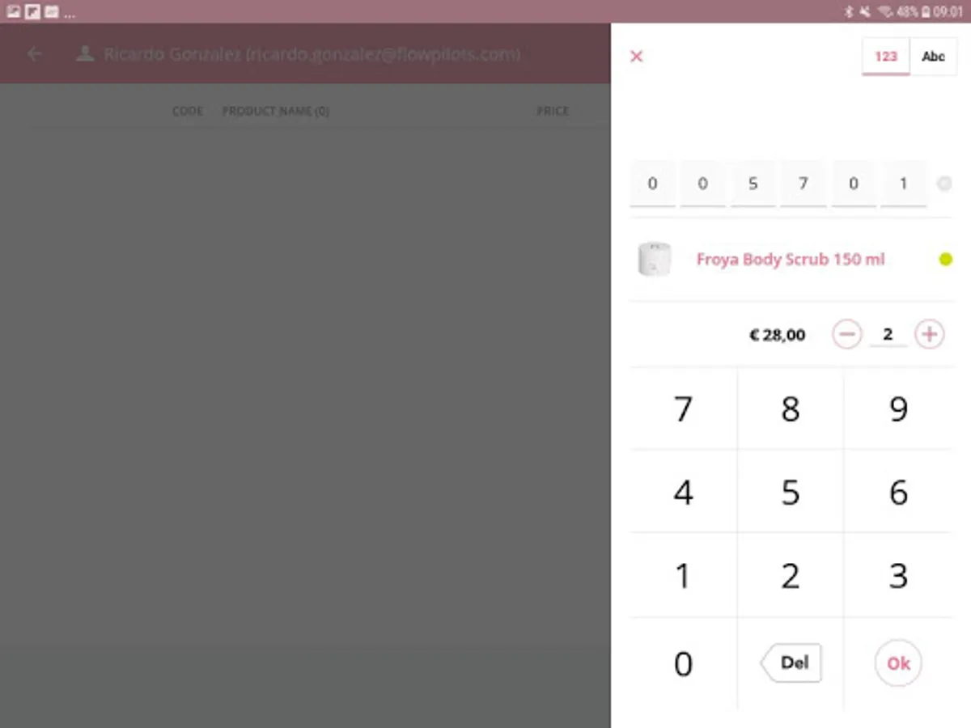971x728 pixels.
Task: Click the green availability status dot
Action: (x=945, y=260)
